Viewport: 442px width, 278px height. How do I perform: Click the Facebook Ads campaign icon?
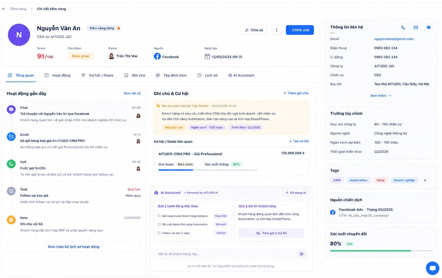coord(333,213)
